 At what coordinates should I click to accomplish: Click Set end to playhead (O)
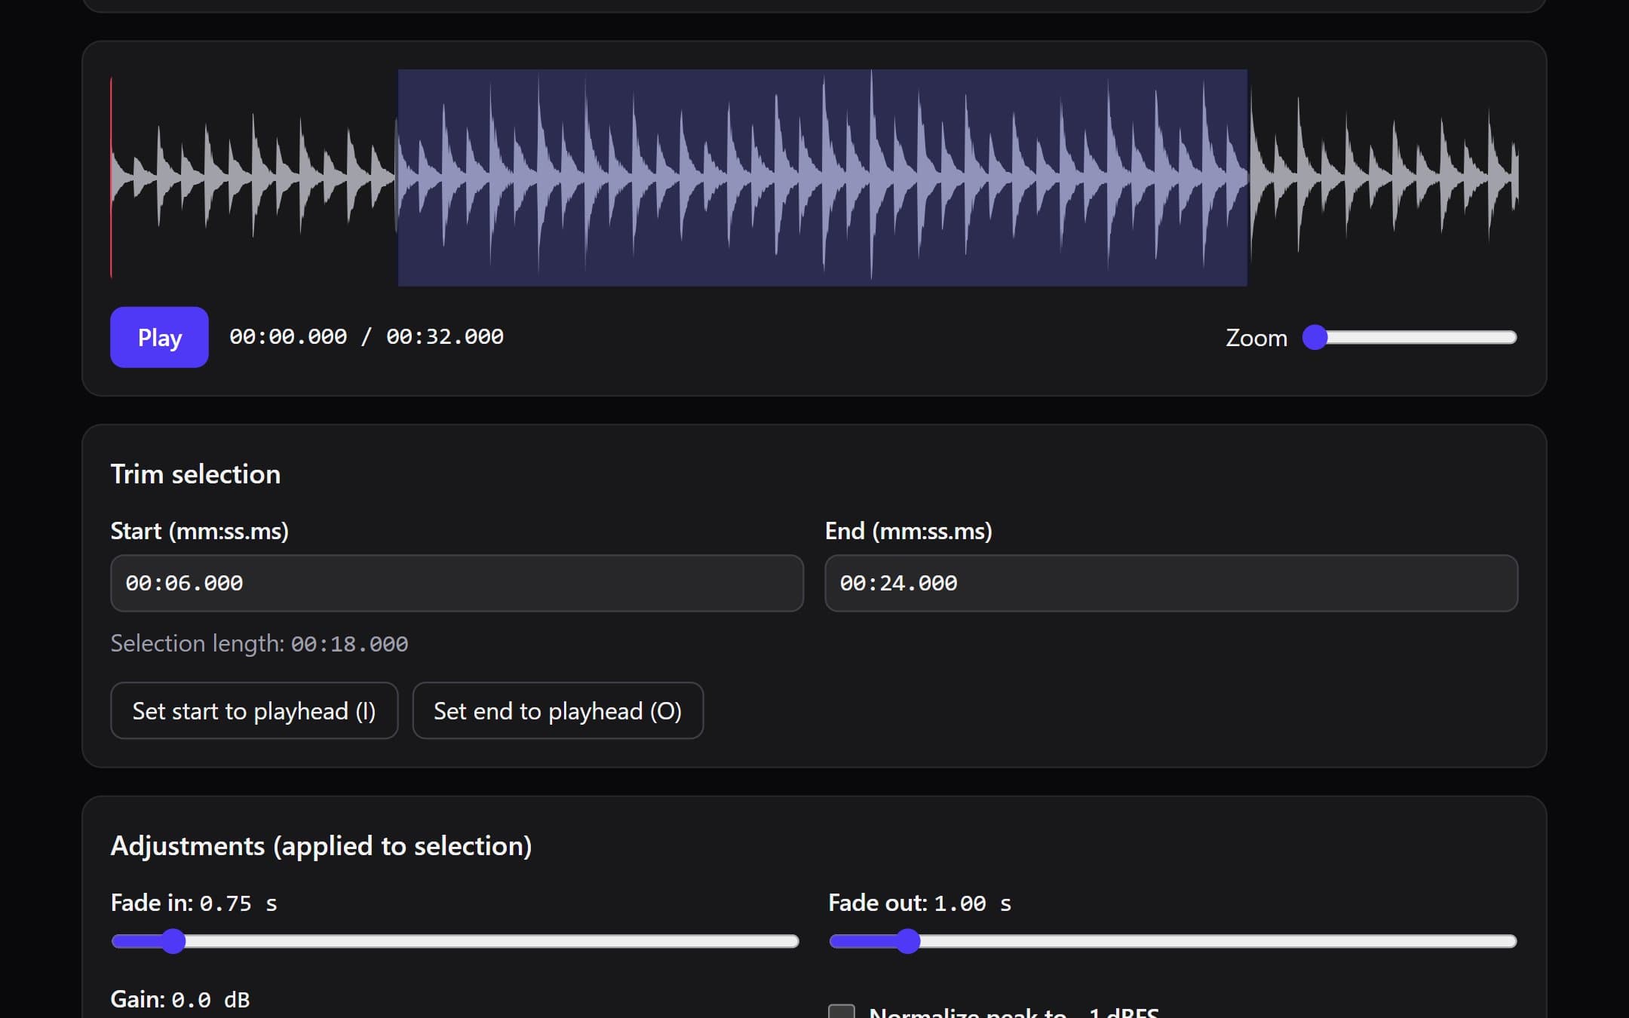[x=558, y=710]
